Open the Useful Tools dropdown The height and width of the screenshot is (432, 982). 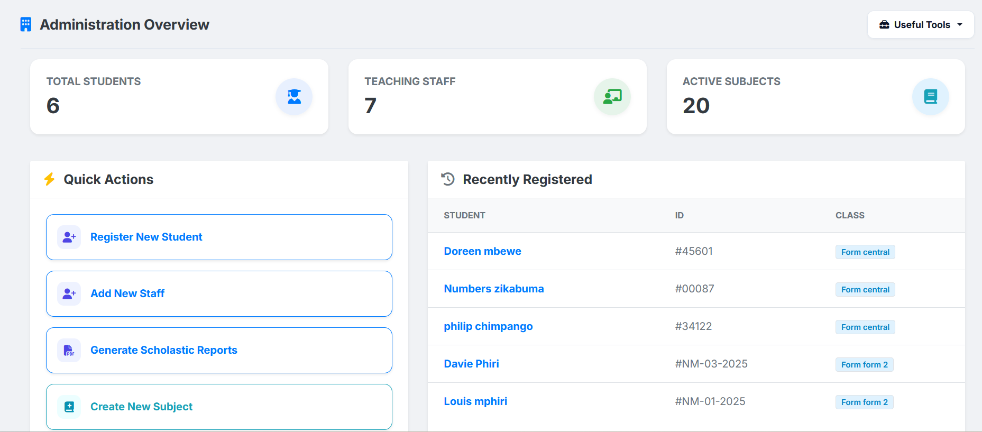(921, 25)
